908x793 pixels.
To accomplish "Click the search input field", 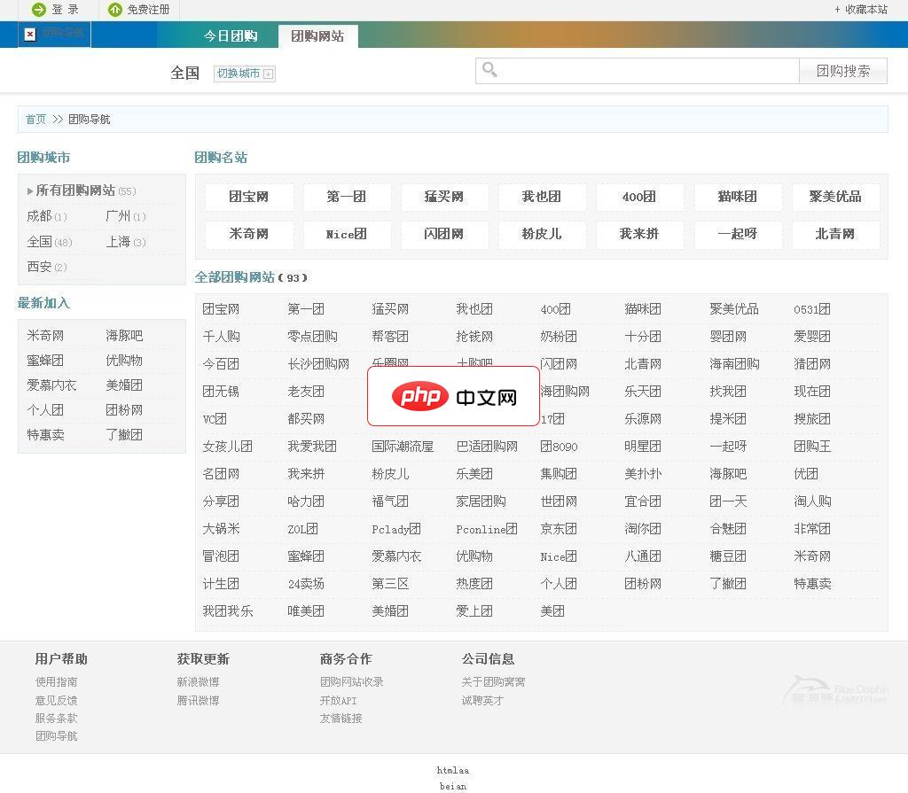I will point(638,70).
